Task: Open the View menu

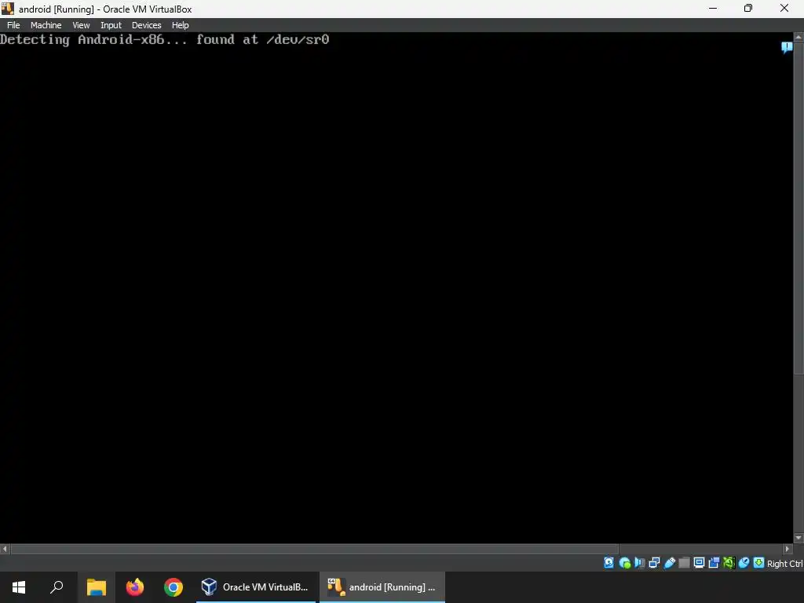Action: pyautogui.click(x=81, y=25)
